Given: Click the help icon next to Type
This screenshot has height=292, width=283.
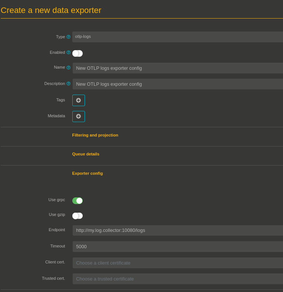Looking at the screenshot, I should 68,37.
